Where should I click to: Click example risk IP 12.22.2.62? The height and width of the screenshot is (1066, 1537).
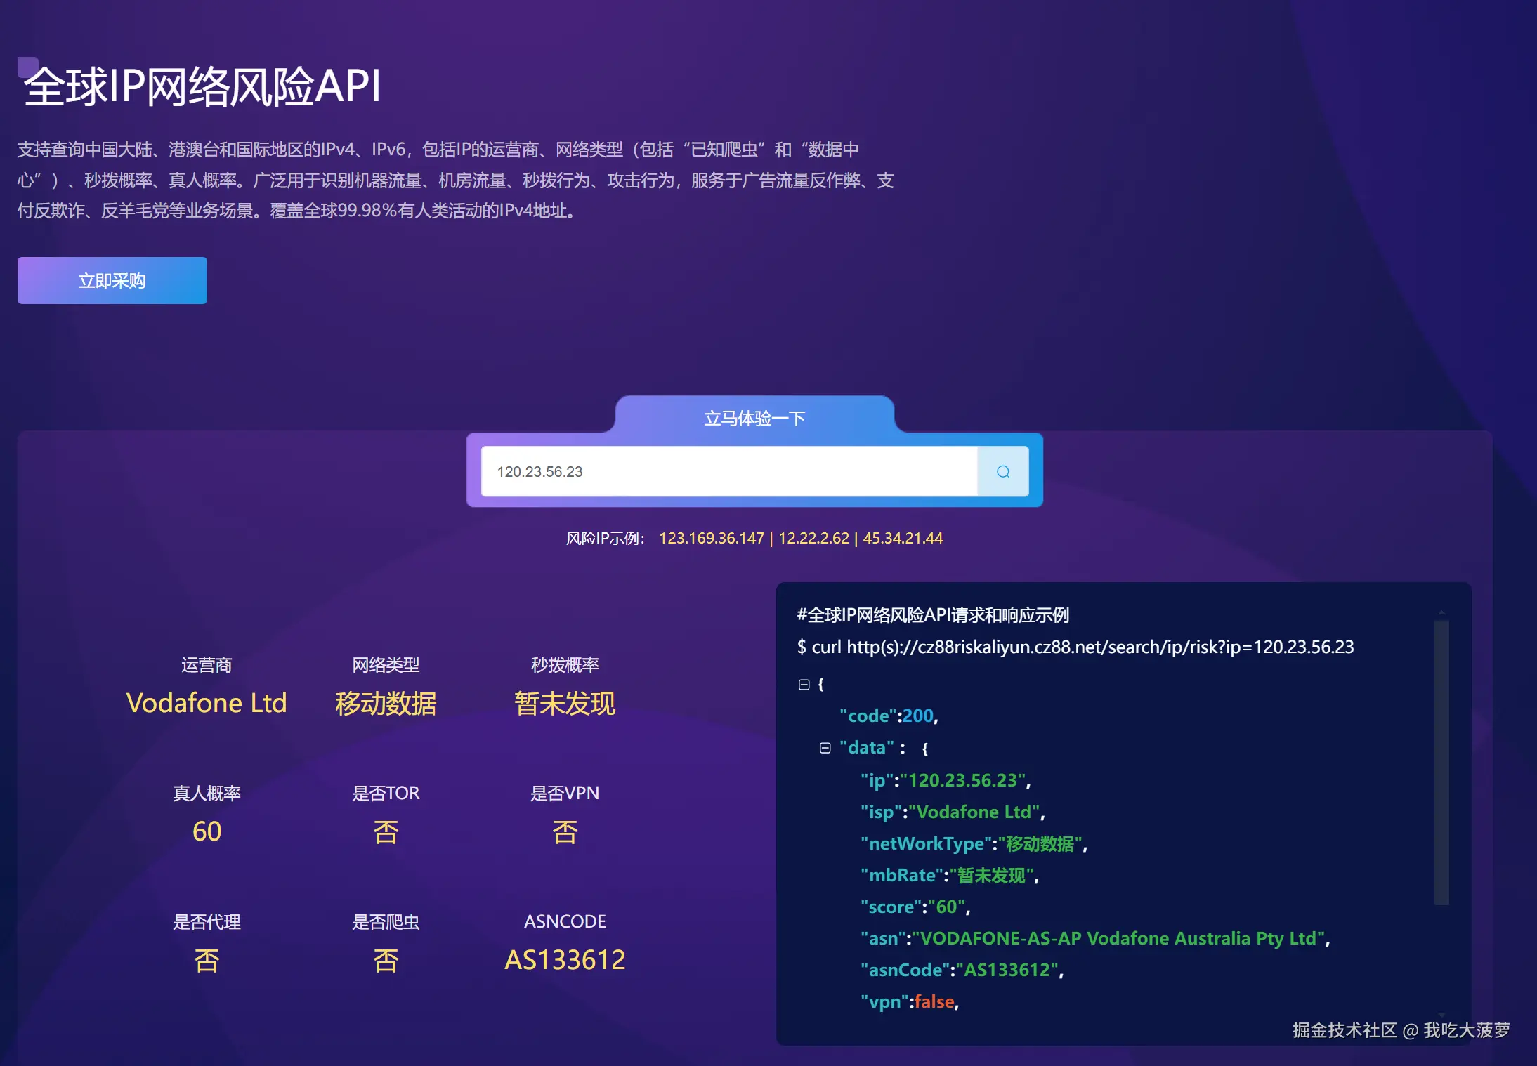point(813,538)
